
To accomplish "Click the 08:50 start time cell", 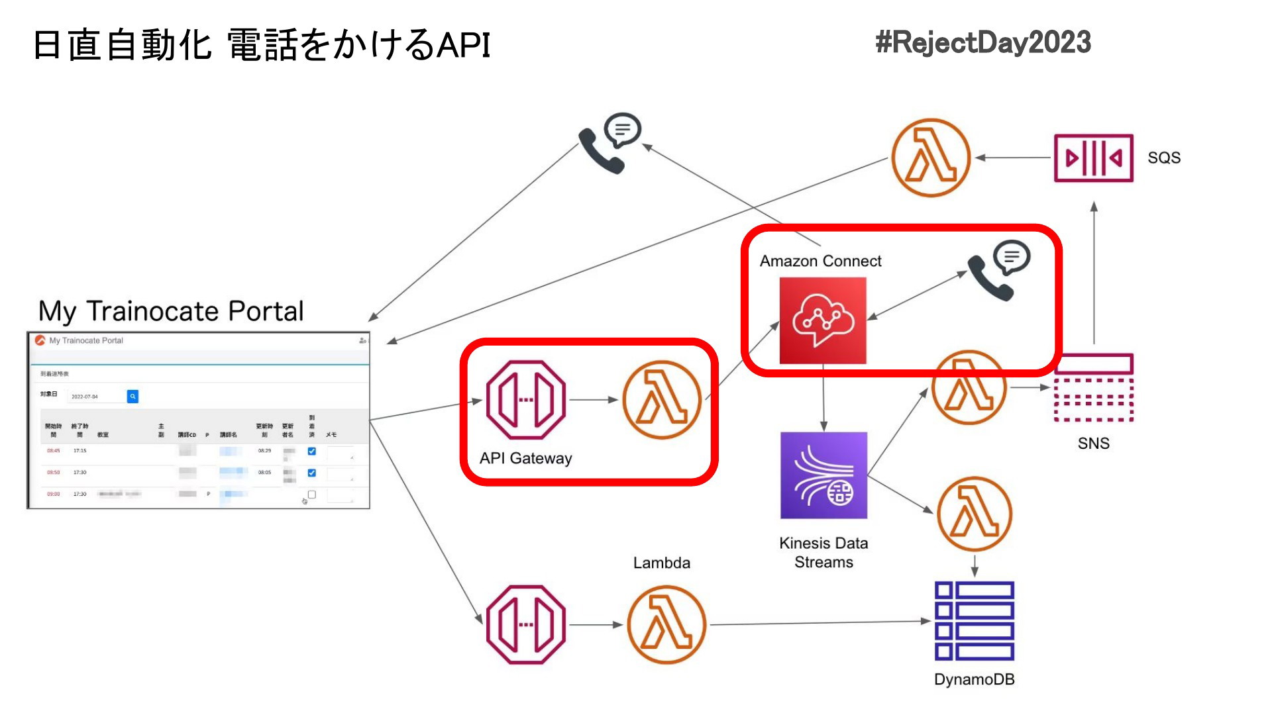I will (53, 473).
